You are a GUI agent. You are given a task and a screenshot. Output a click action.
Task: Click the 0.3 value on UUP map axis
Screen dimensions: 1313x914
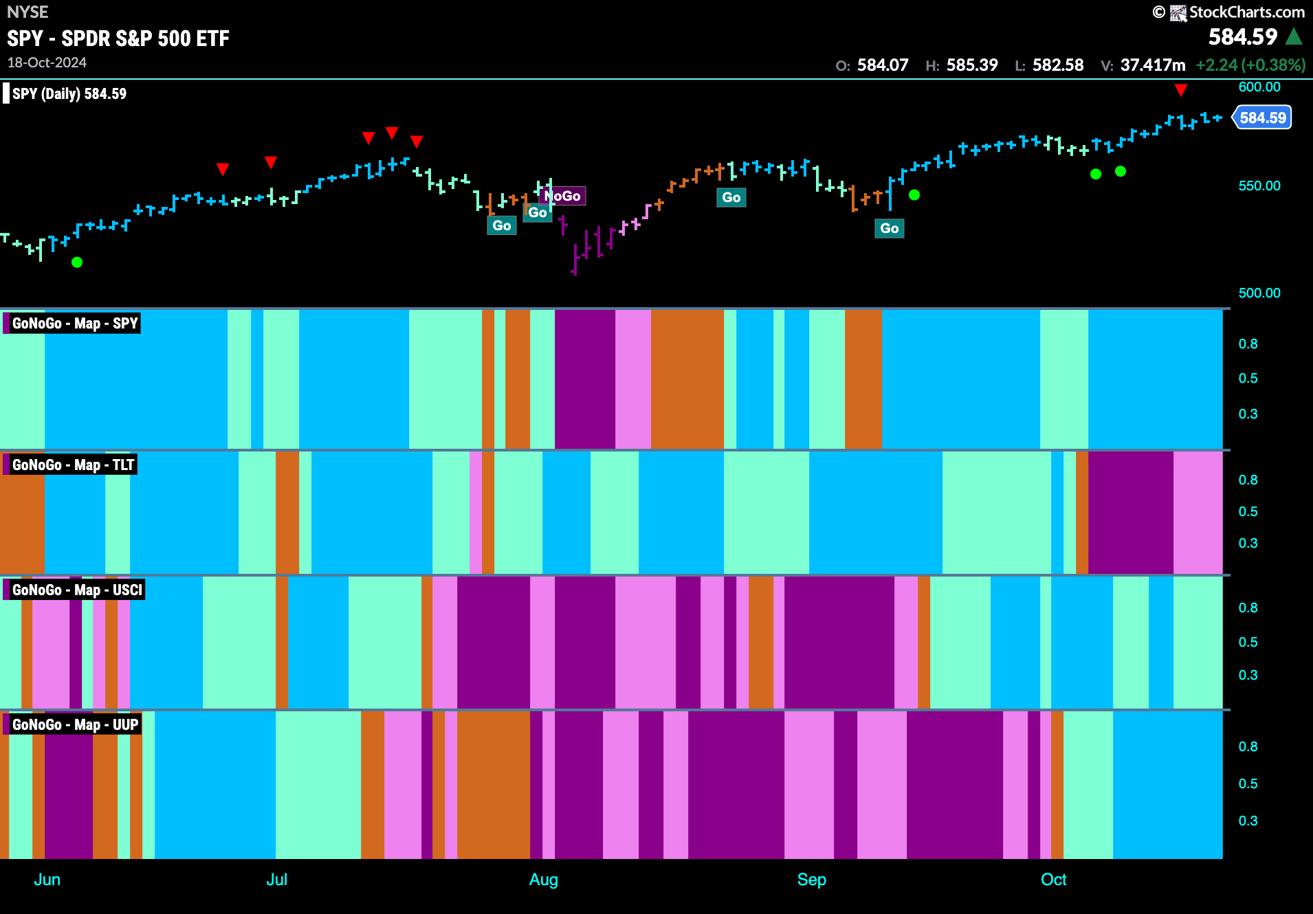coord(1248,821)
